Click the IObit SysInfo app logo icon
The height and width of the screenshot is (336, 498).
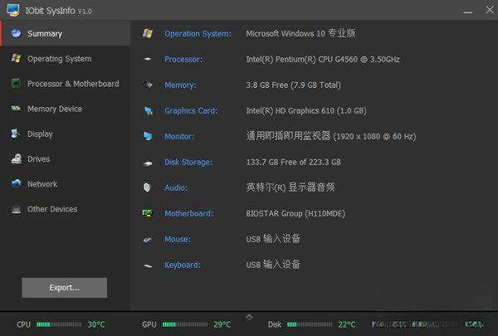click(x=13, y=10)
